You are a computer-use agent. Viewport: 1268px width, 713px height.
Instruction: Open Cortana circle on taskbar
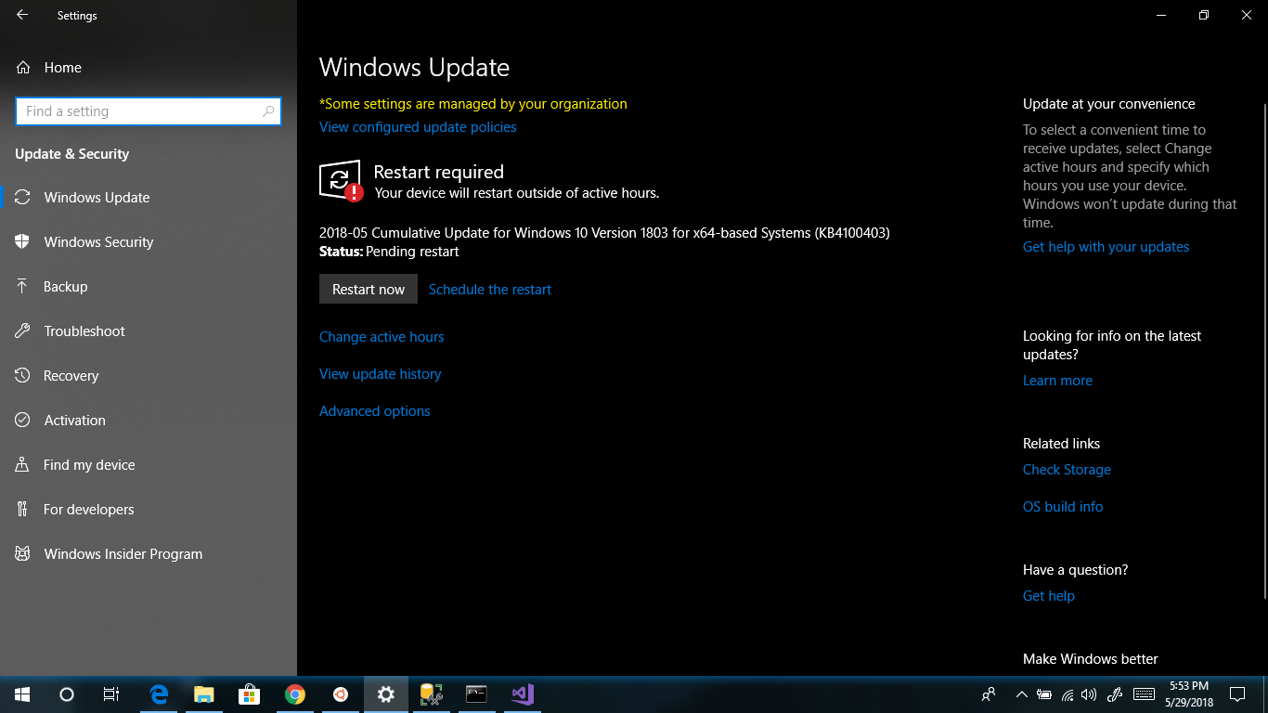pos(67,694)
